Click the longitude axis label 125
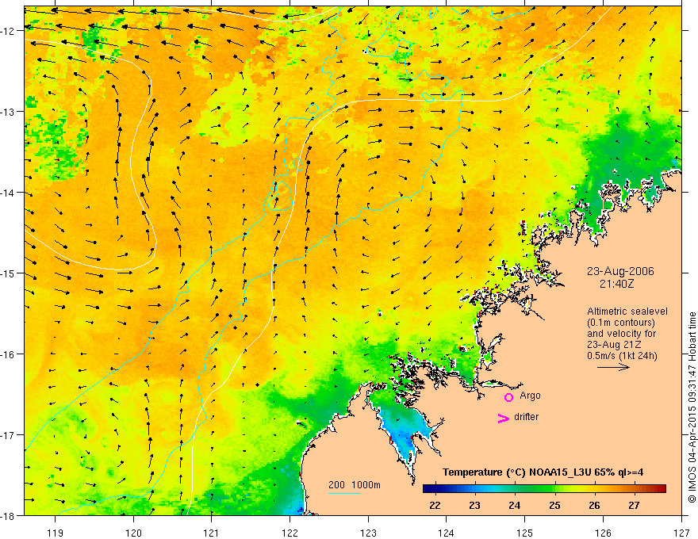 click(x=525, y=533)
